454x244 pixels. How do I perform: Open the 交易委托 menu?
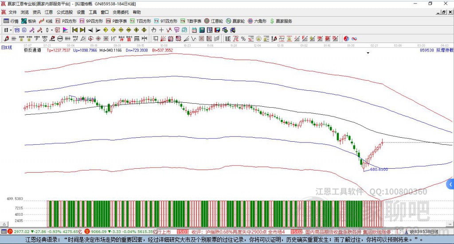pyautogui.click(x=121, y=12)
